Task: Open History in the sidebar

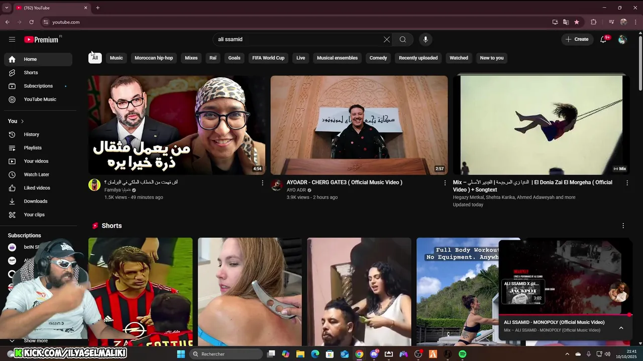Action: (38, 134)
